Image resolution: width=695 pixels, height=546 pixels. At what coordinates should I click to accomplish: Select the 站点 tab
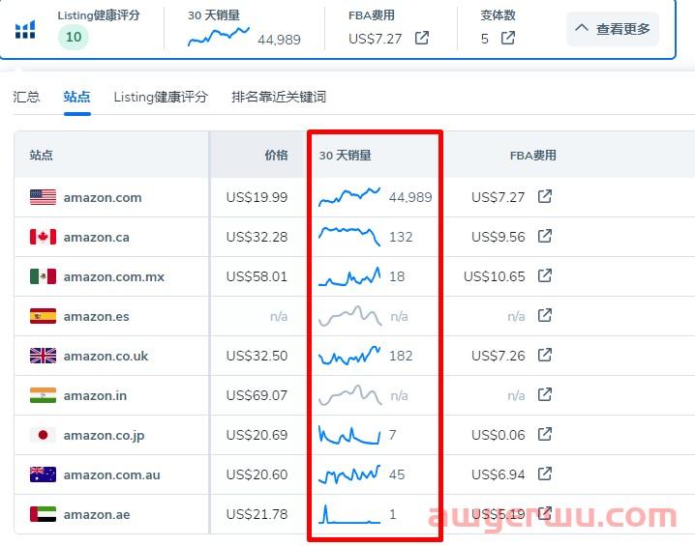tap(76, 97)
